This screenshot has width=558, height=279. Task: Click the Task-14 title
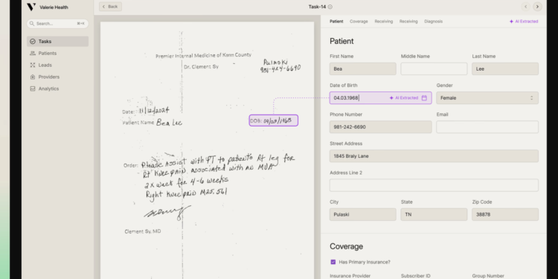[317, 7]
